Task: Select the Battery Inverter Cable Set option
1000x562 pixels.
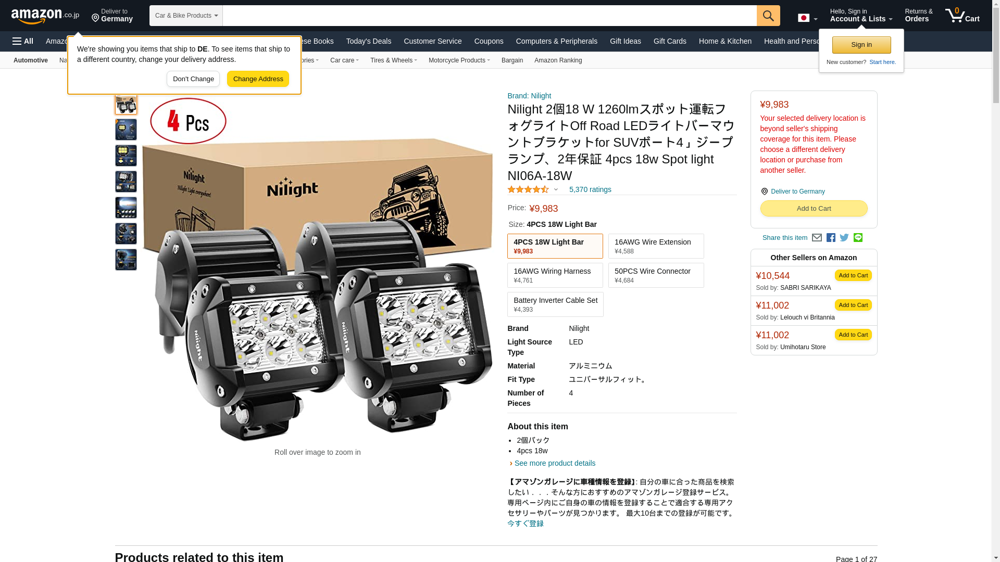Action: 555,304
